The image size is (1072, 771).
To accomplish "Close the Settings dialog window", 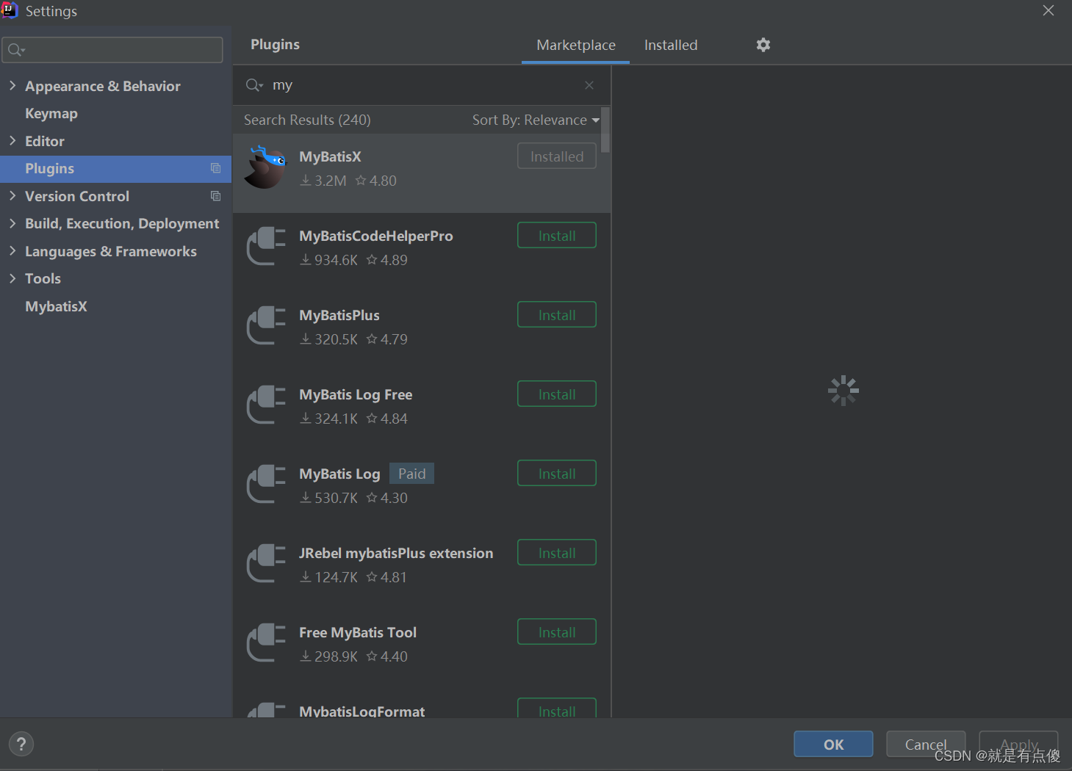I will [1048, 10].
